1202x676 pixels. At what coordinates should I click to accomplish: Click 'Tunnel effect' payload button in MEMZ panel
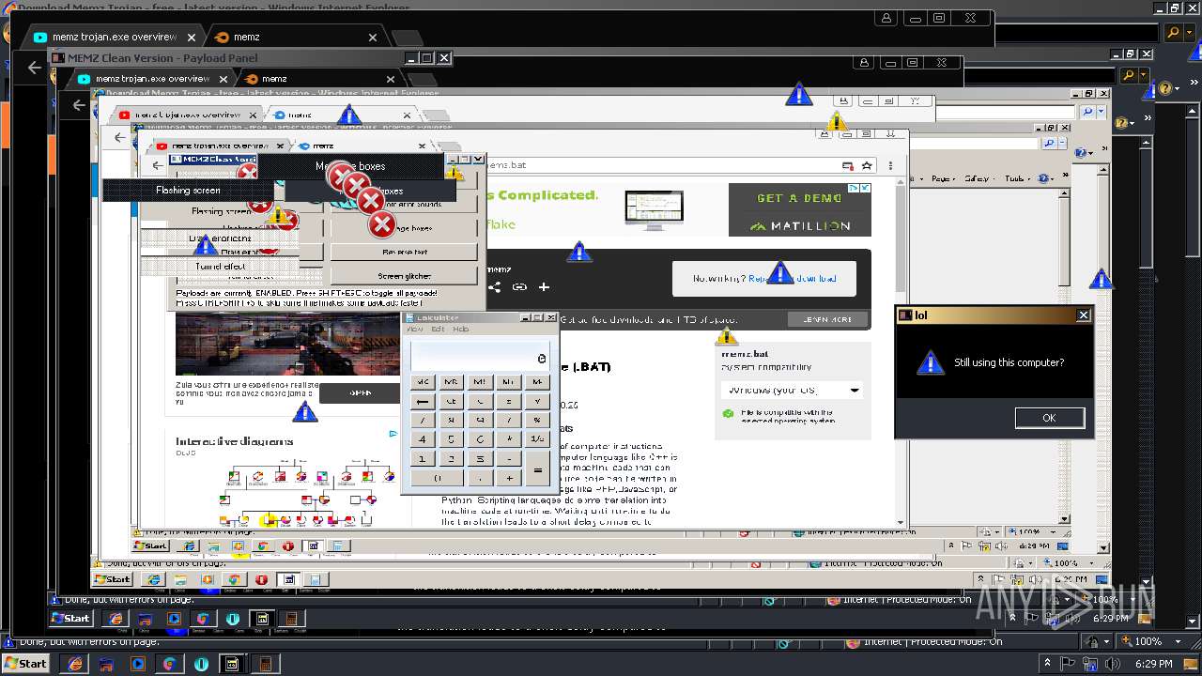pos(221,266)
